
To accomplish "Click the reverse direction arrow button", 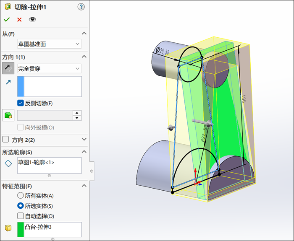I will [x=8, y=68].
